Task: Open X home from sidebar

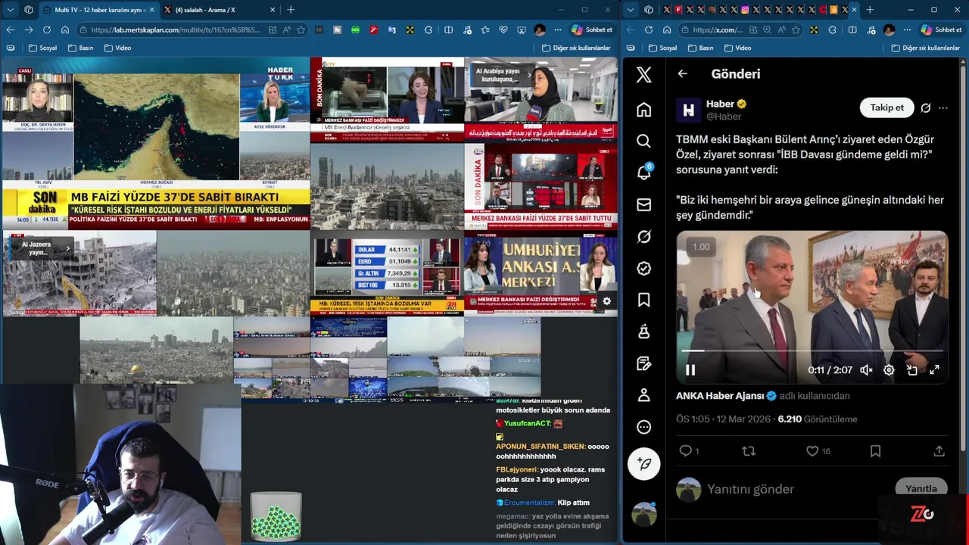Action: tap(643, 110)
